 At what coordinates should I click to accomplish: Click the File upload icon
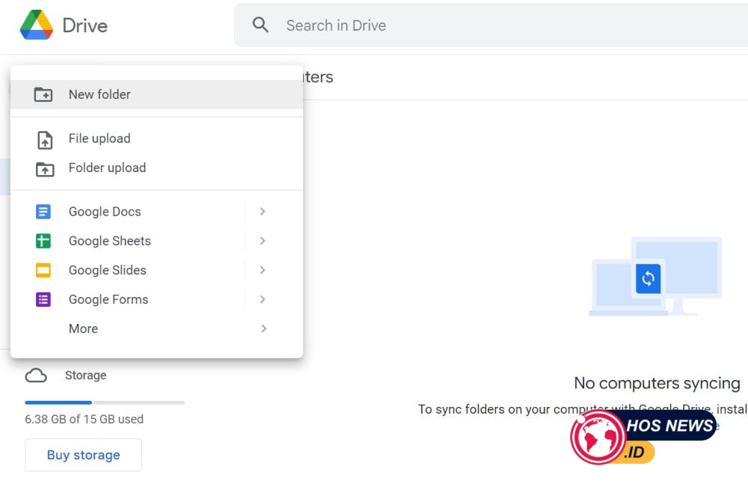pyautogui.click(x=45, y=139)
